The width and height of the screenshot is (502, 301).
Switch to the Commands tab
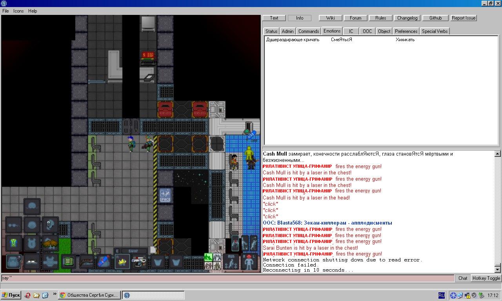point(309,31)
